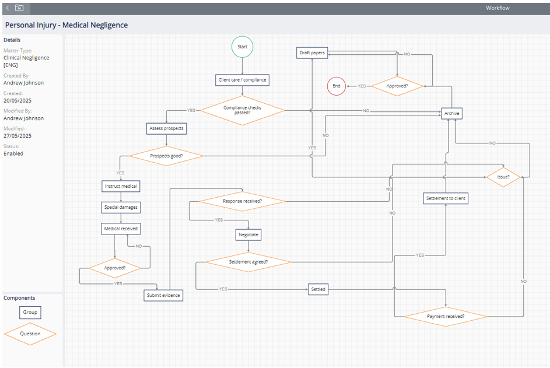This screenshot has width=550, height=368.
Task: Select the red End circle node
Action: pyautogui.click(x=337, y=86)
